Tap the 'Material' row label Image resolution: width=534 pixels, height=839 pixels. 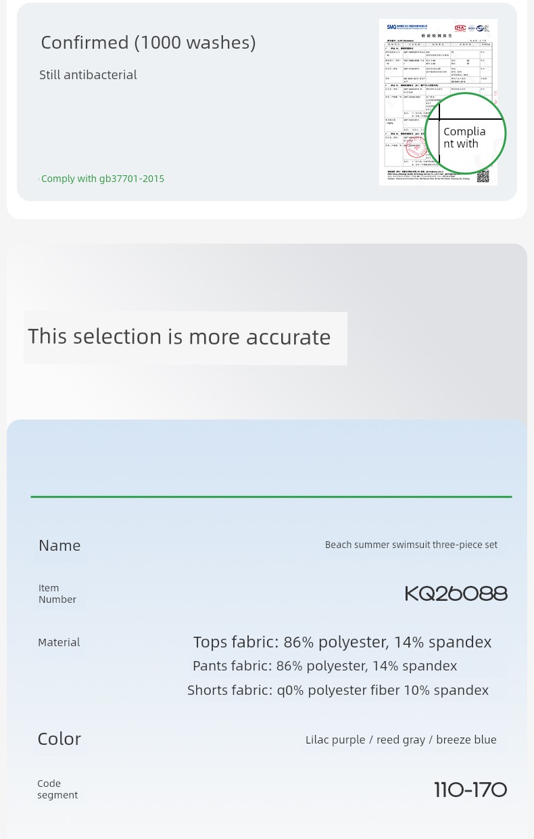point(59,642)
